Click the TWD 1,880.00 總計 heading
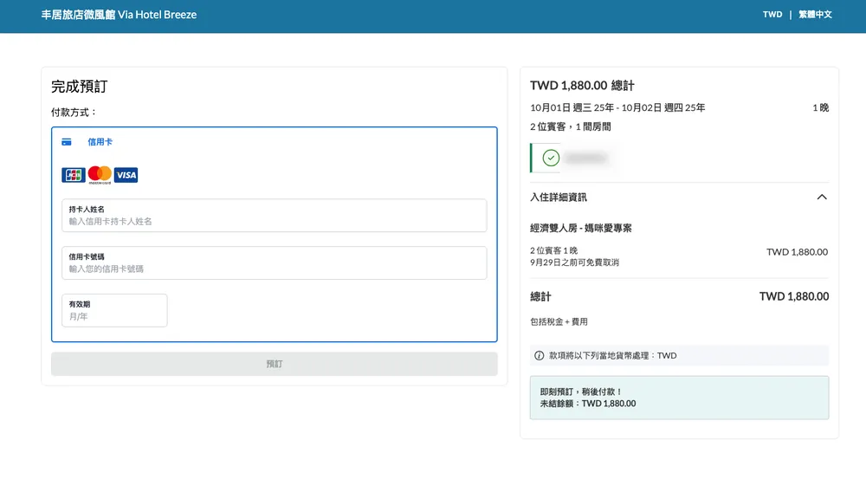 tap(582, 86)
